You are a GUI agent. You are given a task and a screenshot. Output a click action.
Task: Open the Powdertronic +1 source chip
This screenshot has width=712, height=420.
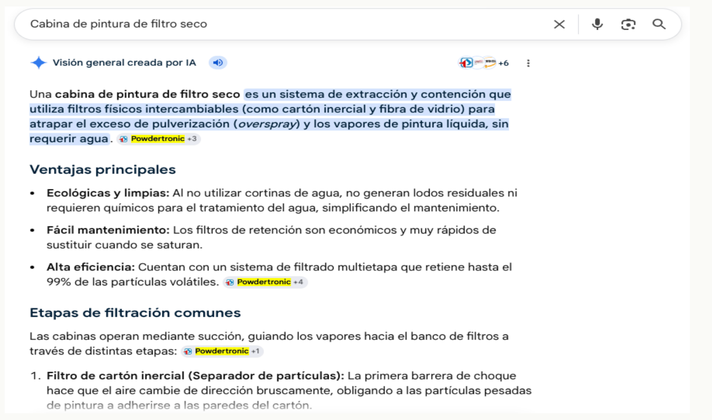click(222, 351)
